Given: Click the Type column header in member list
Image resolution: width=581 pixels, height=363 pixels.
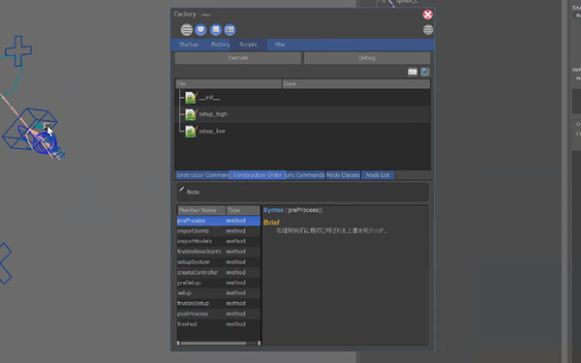Looking at the screenshot, I should point(243,210).
